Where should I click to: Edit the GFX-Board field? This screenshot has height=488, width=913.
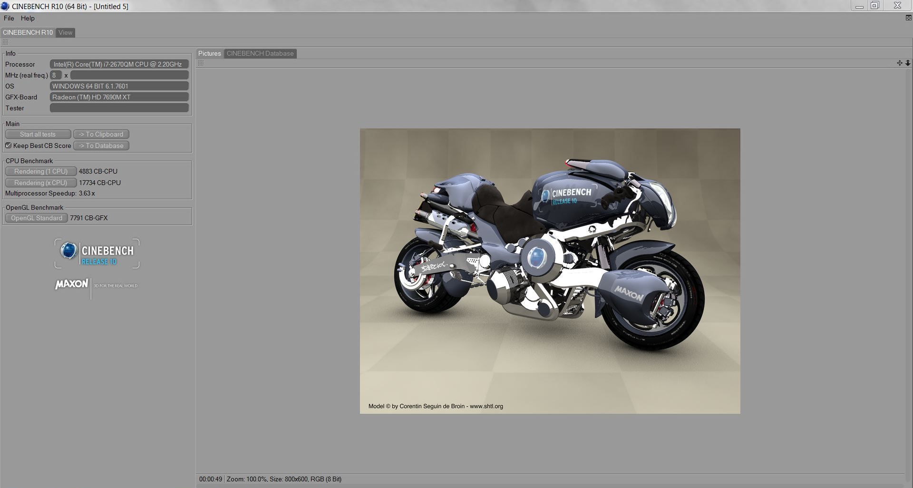pyautogui.click(x=119, y=97)
